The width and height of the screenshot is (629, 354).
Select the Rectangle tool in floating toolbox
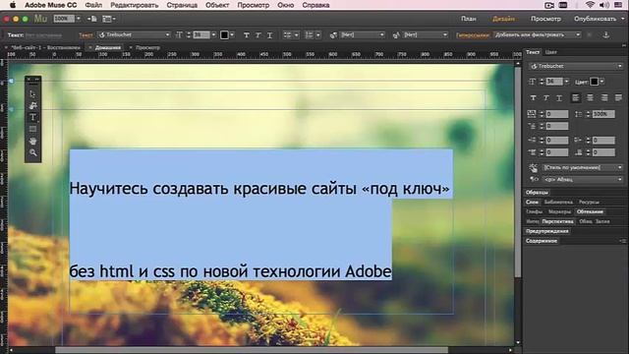(x=32, y=129)
